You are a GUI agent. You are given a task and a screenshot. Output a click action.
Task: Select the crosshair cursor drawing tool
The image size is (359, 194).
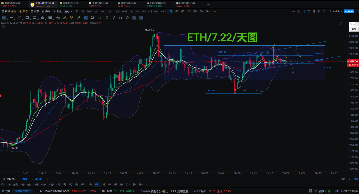(x=4, y=18)
